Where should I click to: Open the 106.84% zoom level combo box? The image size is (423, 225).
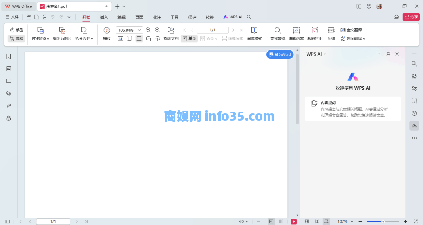click(129, 30)
